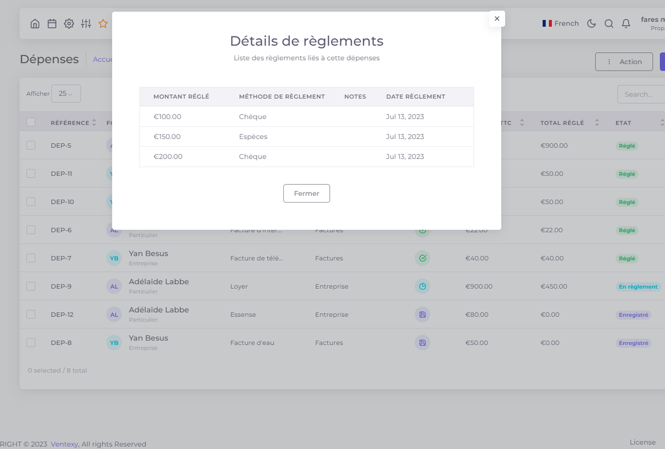Focus the Search input field

pos(641,94)
